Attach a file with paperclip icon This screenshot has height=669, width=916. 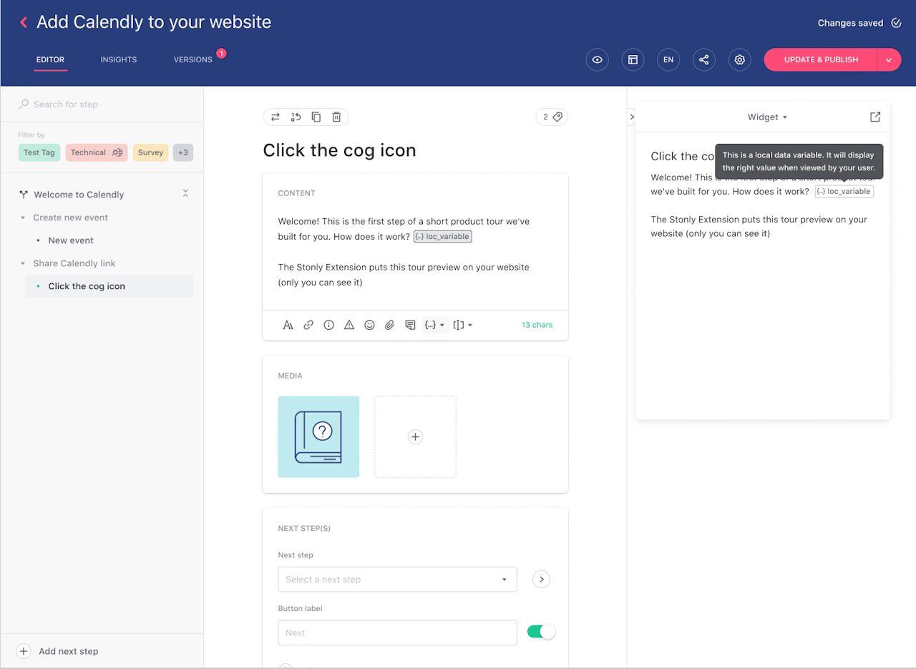(x=389, y=325)
